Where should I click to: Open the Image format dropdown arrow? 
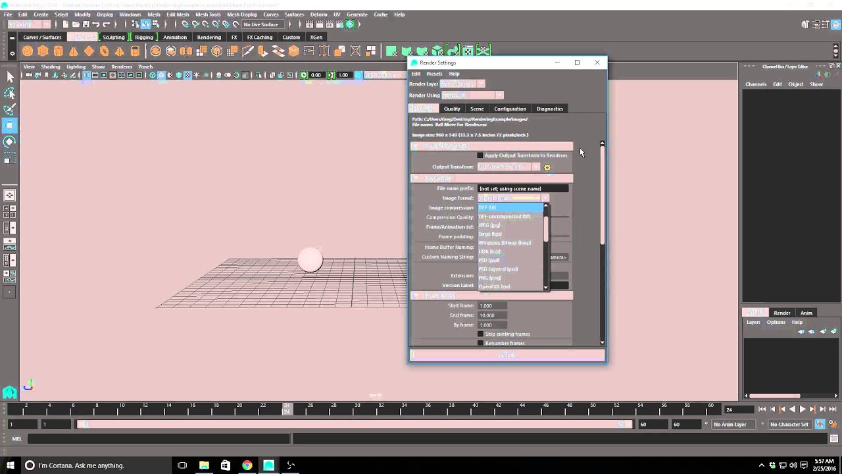click(x=545, y=198)
